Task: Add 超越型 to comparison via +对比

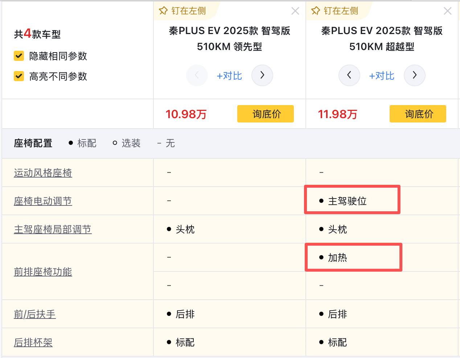Action: pos(382,76)
